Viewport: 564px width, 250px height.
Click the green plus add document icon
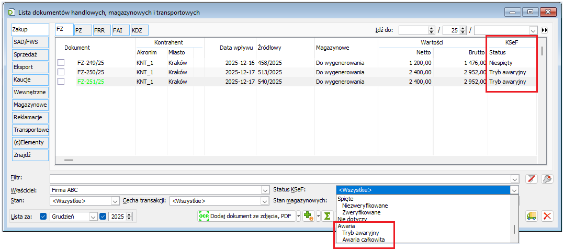(x=309, y=216)
